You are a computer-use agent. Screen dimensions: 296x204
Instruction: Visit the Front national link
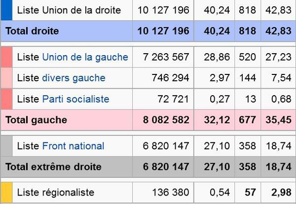coord(73,146)
